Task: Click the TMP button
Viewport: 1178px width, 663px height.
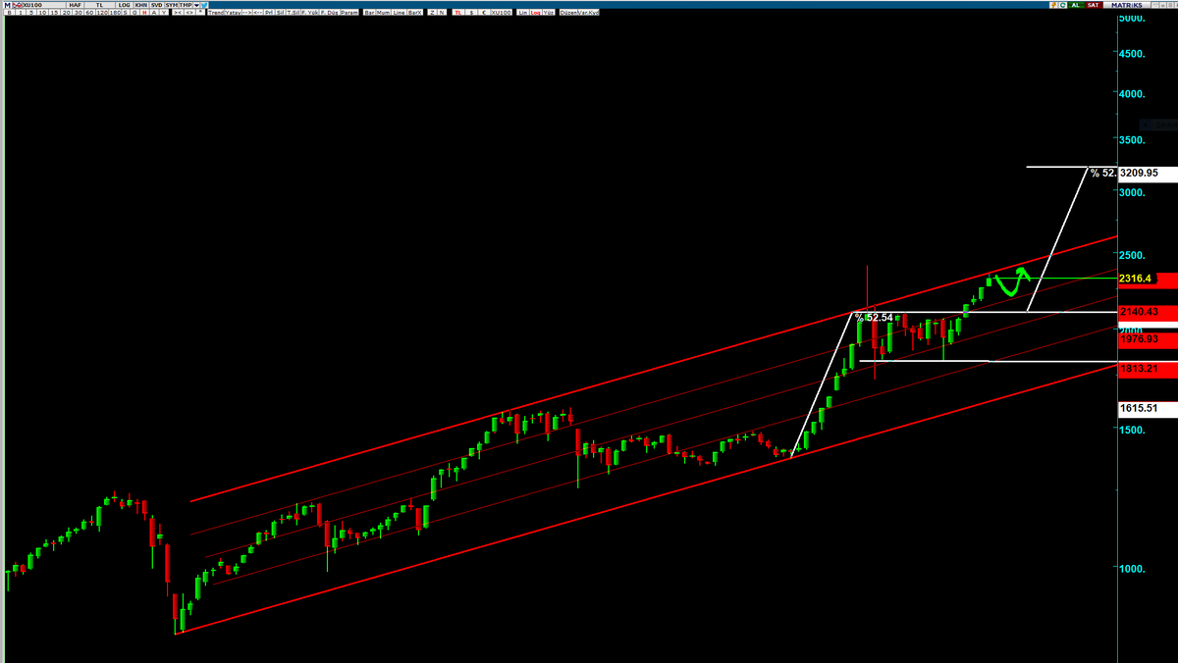Action: [x=186, y=5]
